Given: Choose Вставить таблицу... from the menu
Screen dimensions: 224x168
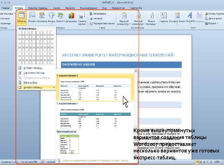Looking at the screenshot, I should point(37,68).
